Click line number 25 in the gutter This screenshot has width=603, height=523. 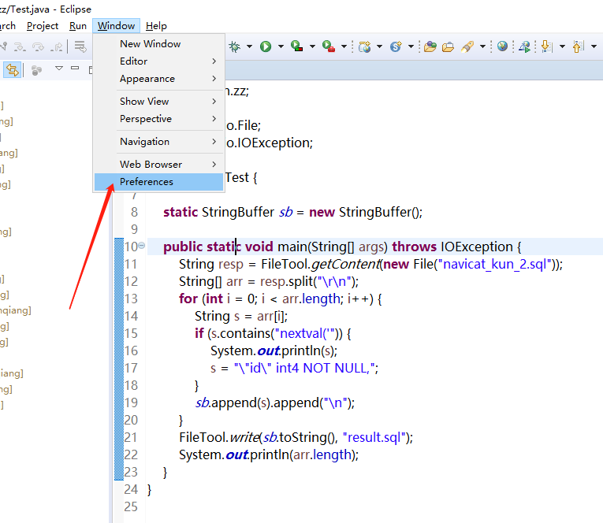pyautogui.click(x=131, y=507)
